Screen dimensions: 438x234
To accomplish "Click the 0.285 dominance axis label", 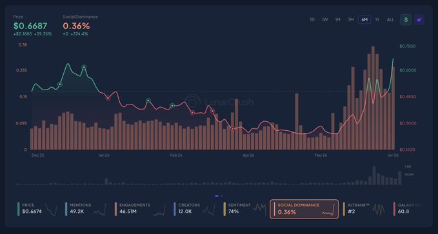I will (22, 70).
